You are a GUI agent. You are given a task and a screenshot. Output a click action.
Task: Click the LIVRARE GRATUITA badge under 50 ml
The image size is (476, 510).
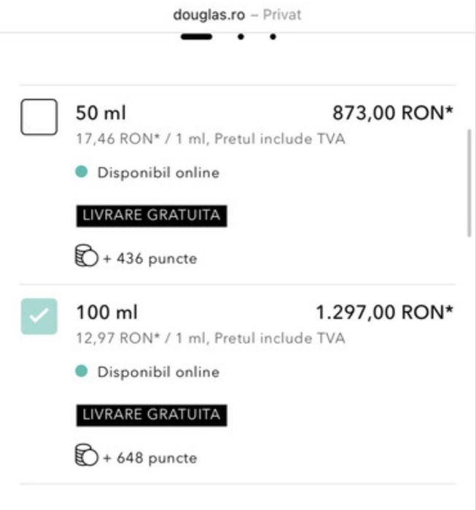pos(152,216)
